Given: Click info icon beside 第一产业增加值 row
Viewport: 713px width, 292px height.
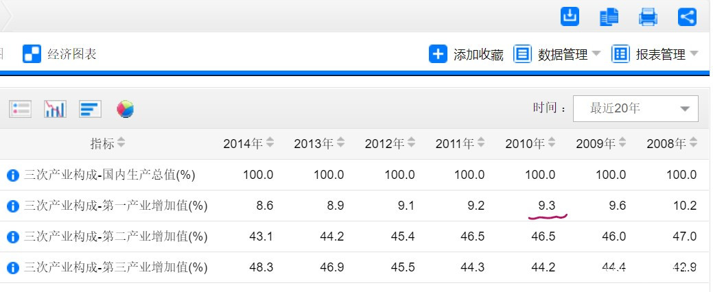Looking at the screenshot, I should point(12,206).
